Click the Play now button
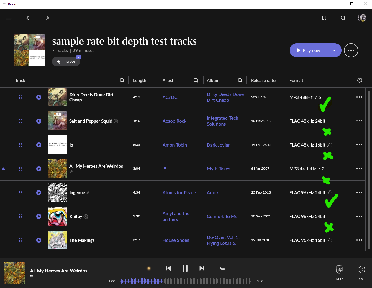 point(308,50)
